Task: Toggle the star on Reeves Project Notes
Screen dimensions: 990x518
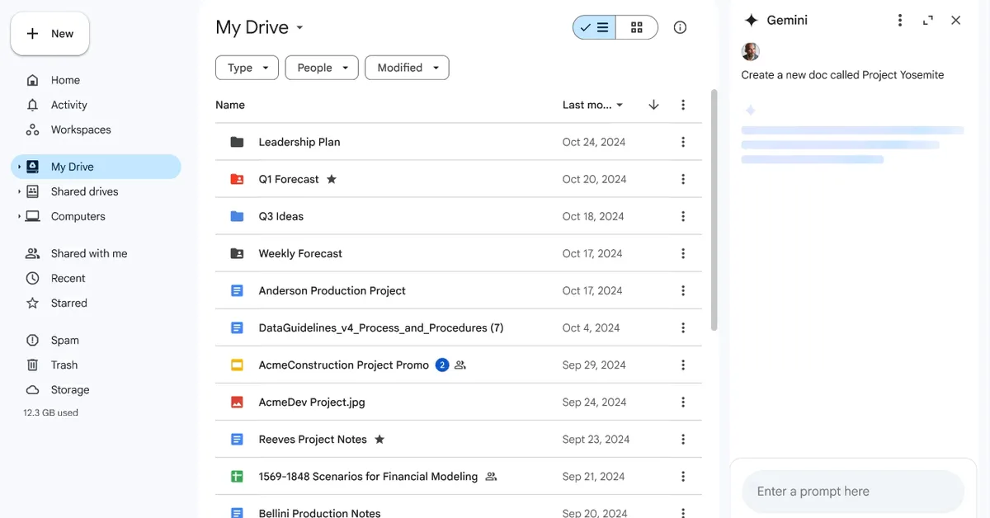Action: (379, 439)
